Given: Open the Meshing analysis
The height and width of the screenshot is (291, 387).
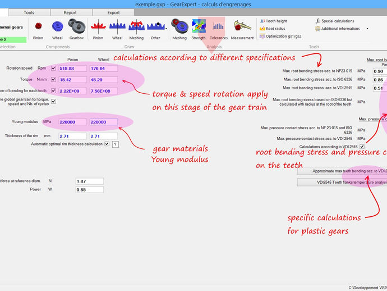Looking at the screenshot, I should [179, 29].
